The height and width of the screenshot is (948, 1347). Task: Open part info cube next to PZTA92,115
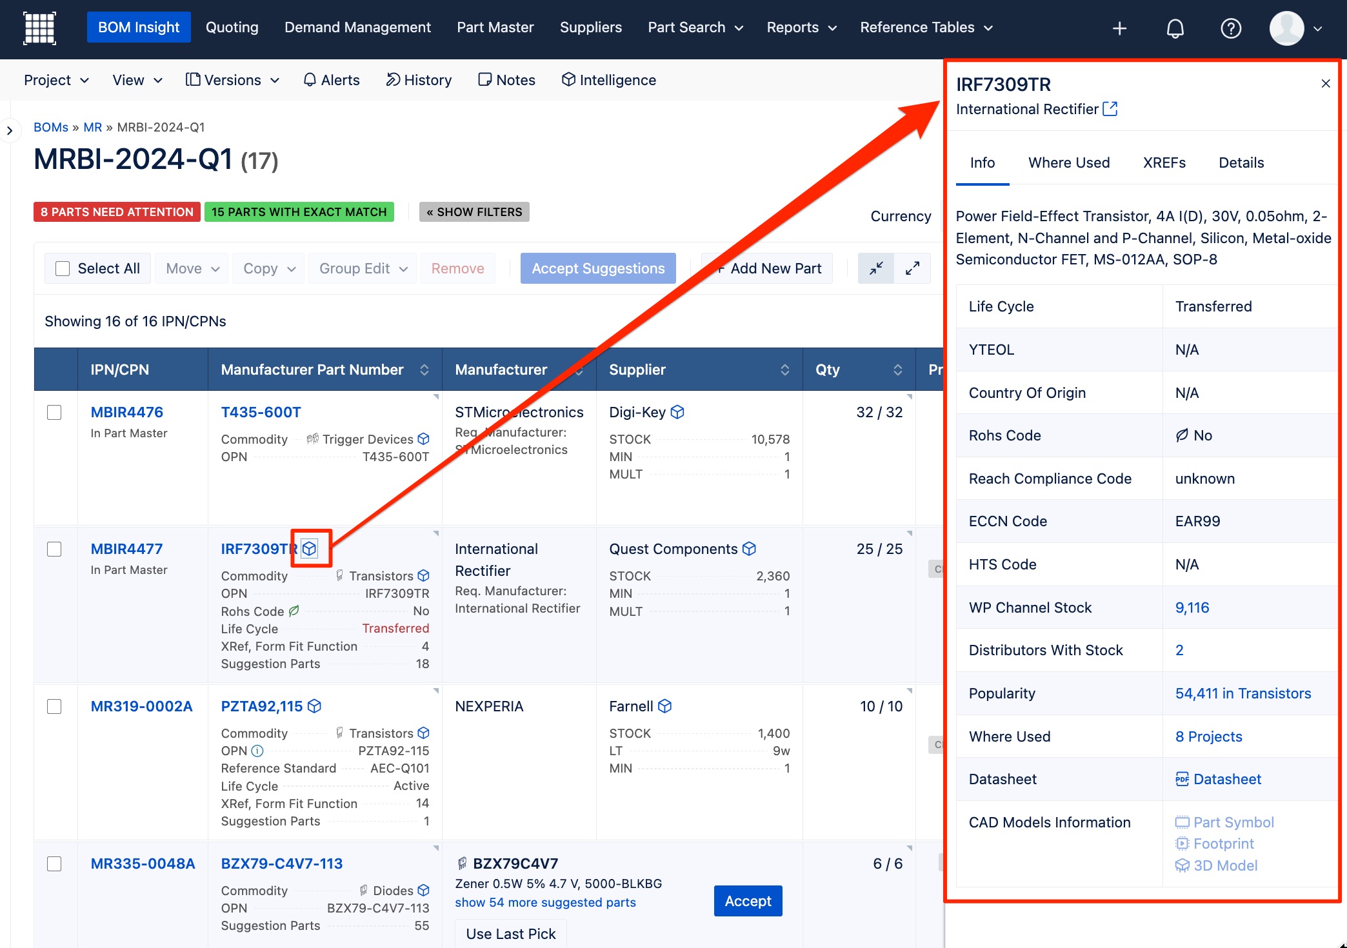click(x=314, y=706)
